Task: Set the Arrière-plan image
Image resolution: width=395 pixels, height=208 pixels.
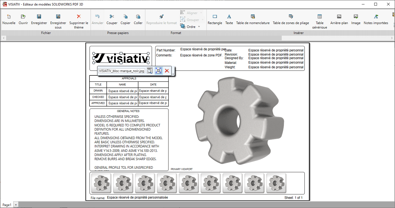Action: [339, 20]
